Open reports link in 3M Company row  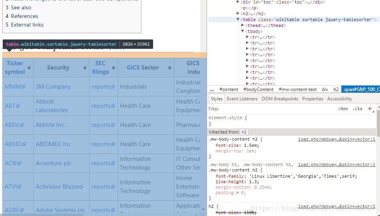(103, 87)
